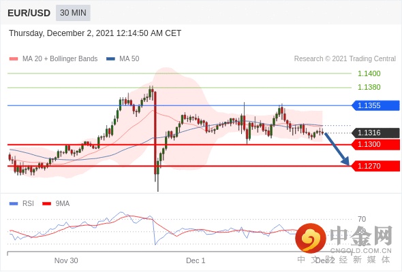The image size is (402, 272).
Task: Click the black 1.1316 current price tag
Action: click(x=375, y=133)
